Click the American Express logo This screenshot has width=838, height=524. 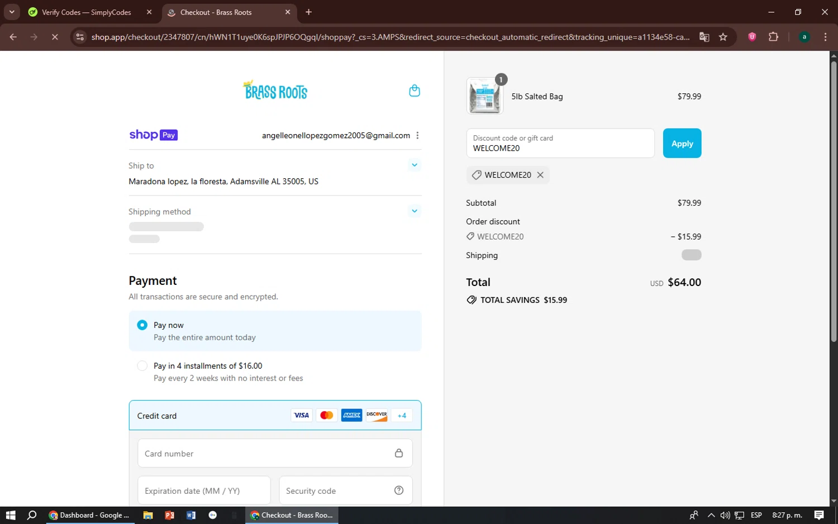(x=352, y=415)
